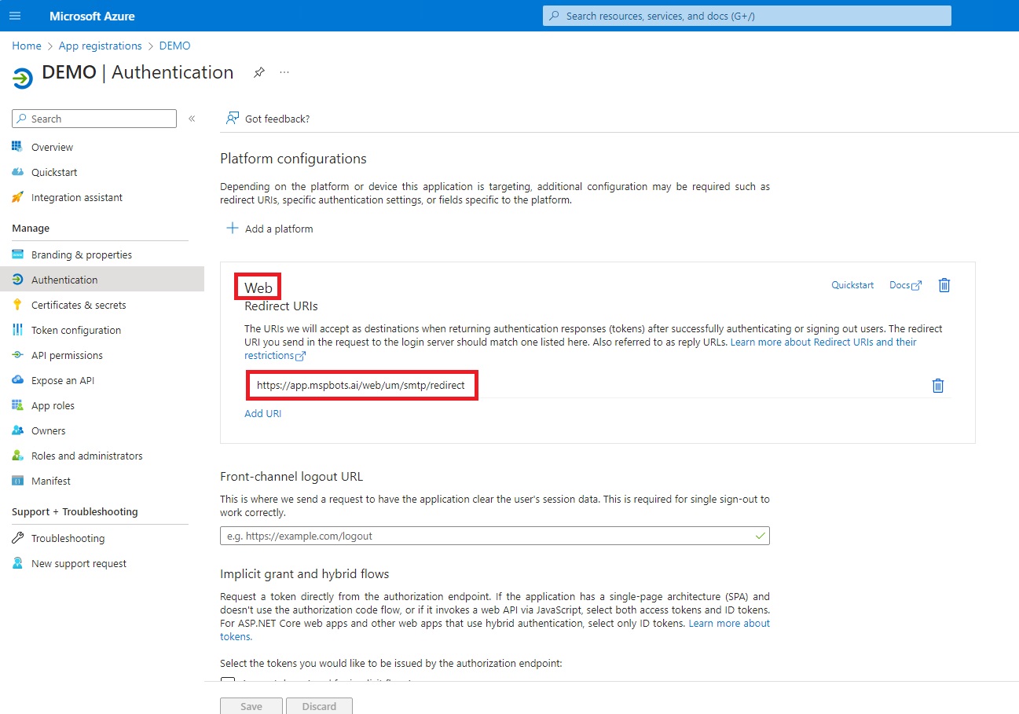Image resolution: width=1019 pixels, height=714 pixels.
Task: Add another redirect URI
Action: [262, 413]
